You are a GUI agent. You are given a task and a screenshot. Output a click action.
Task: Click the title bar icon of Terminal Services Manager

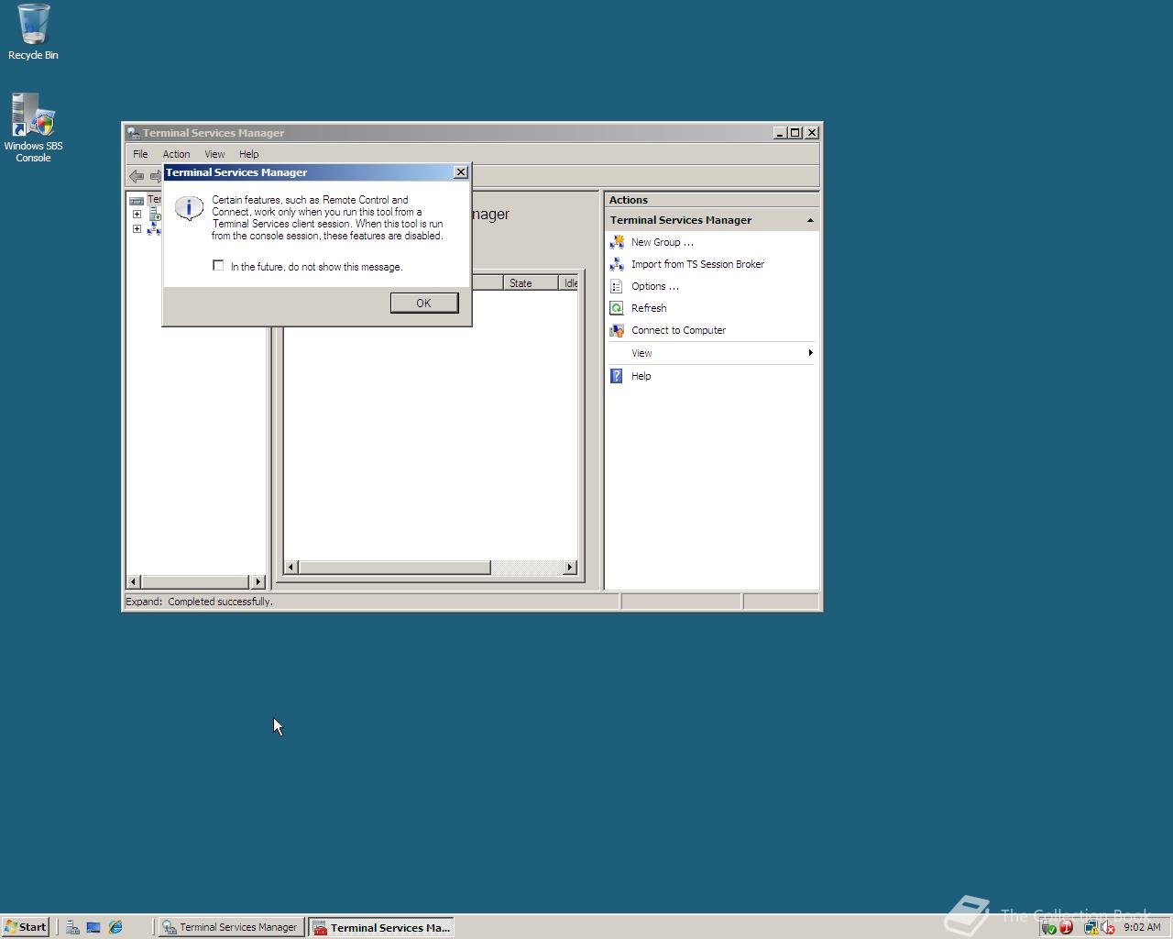pyautogui.click(x=133, y=133)
